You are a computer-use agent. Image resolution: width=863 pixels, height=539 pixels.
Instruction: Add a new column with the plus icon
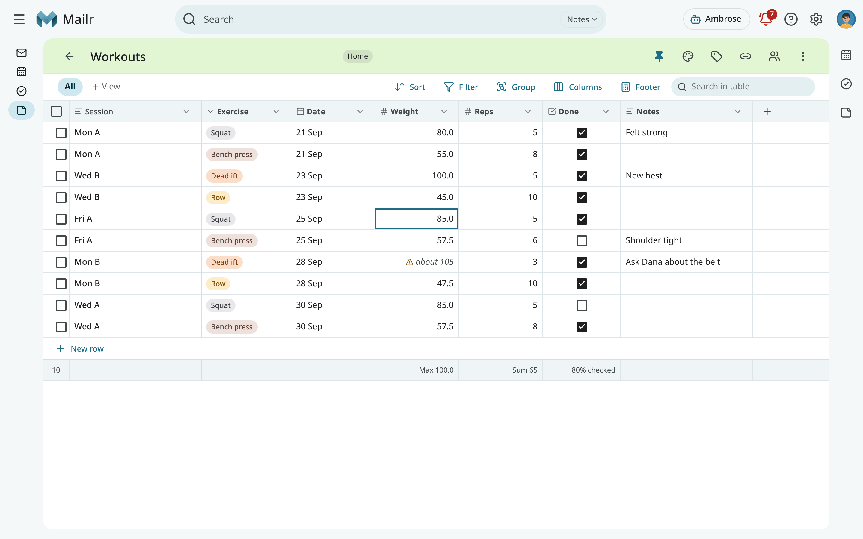pyautogui.click(x=767, y=112)
